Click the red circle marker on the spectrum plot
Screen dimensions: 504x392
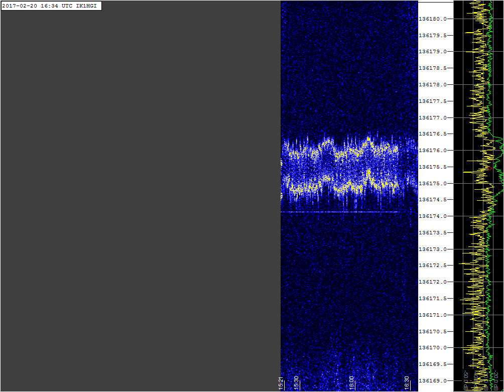(489, 168)
